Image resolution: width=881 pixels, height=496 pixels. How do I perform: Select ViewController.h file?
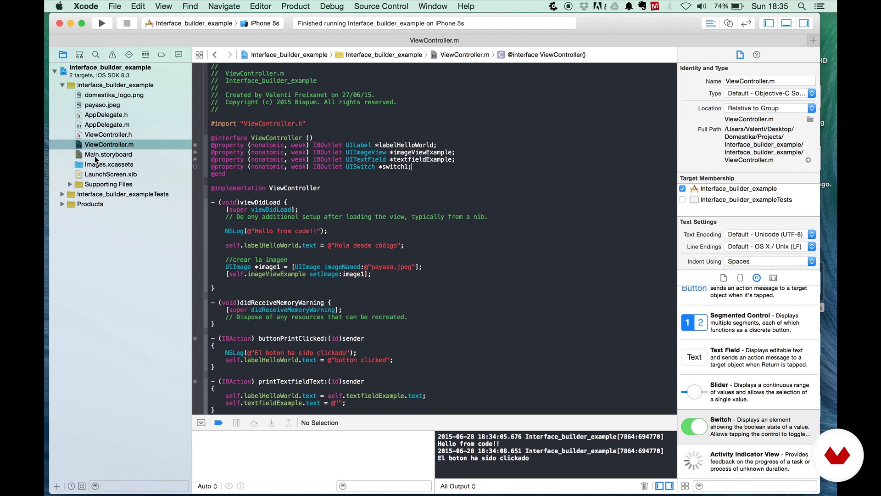(x=108, y=135)
